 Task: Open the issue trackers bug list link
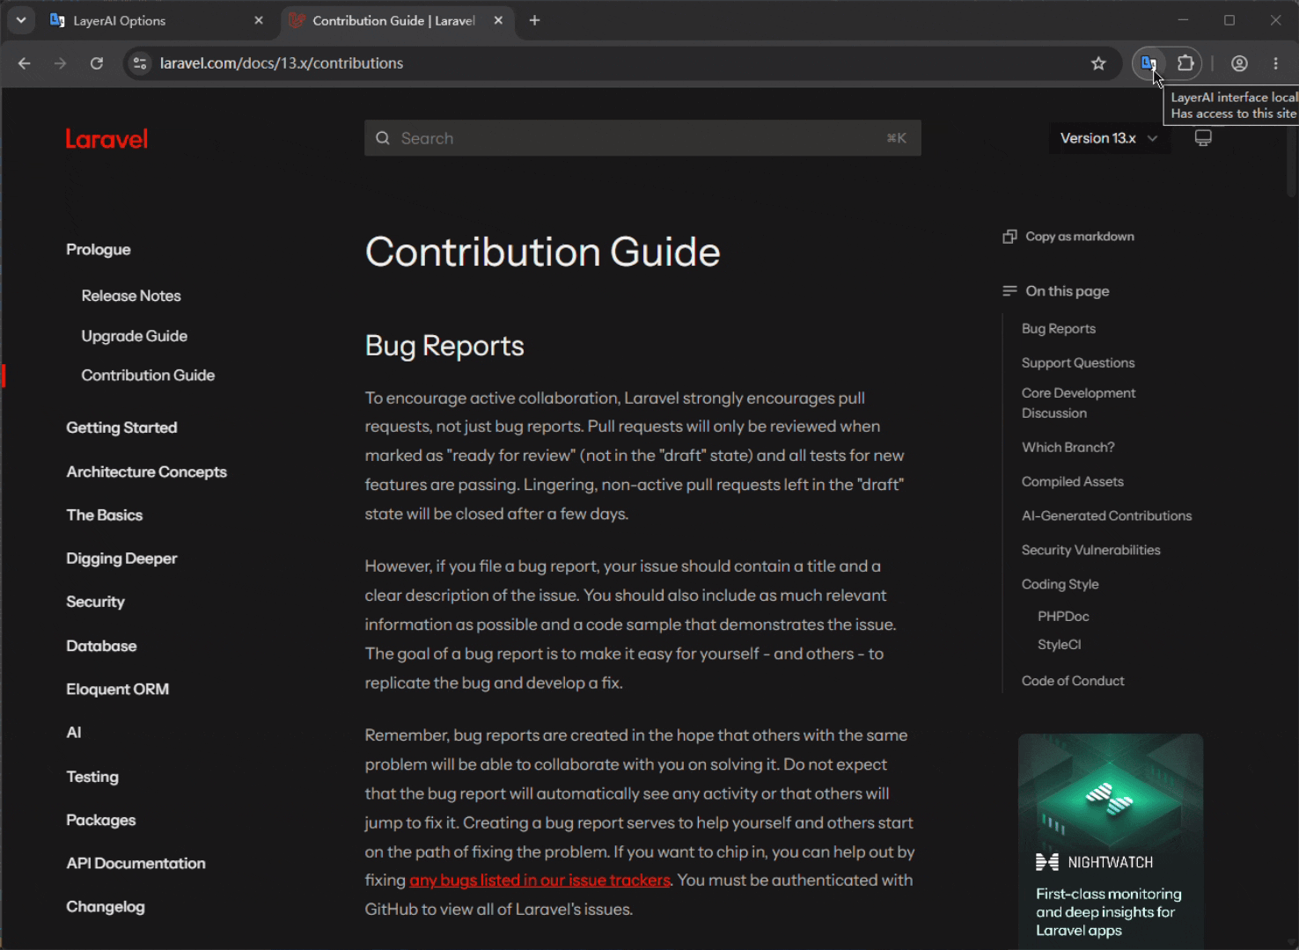(x=539, y=881)
